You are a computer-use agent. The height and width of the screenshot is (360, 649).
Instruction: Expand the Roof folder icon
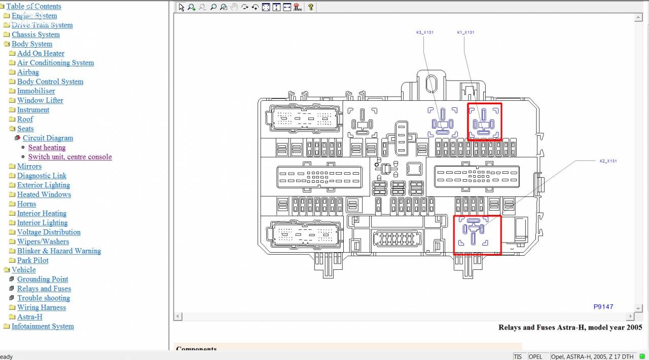(x=12, y=119)
